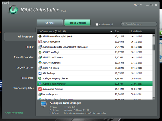This screenshot has width=162, height=121.
Task: Click the 01-06-2011 install date
Action: pos(137,84)
